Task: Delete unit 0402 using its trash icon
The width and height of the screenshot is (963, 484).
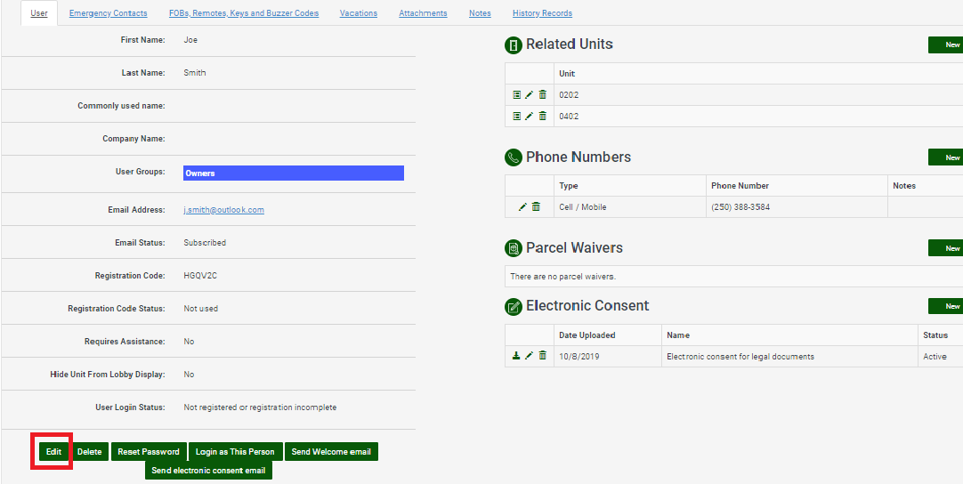Action: [543, 116]
